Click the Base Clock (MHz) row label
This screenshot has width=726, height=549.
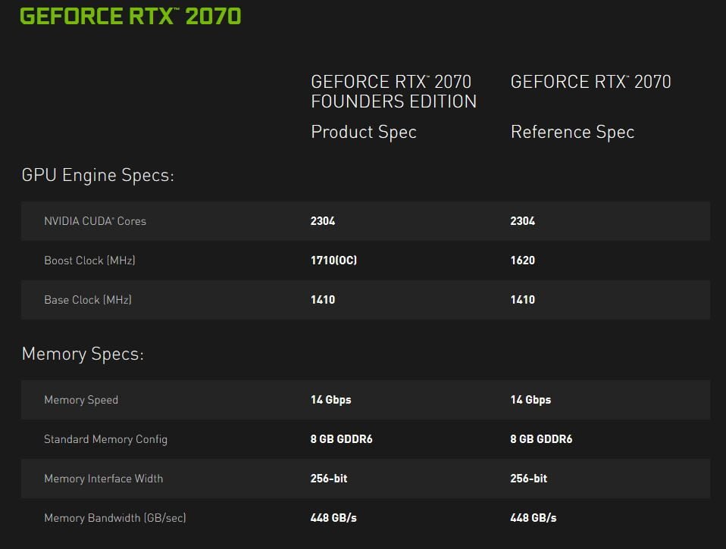[x=88, y=300]
